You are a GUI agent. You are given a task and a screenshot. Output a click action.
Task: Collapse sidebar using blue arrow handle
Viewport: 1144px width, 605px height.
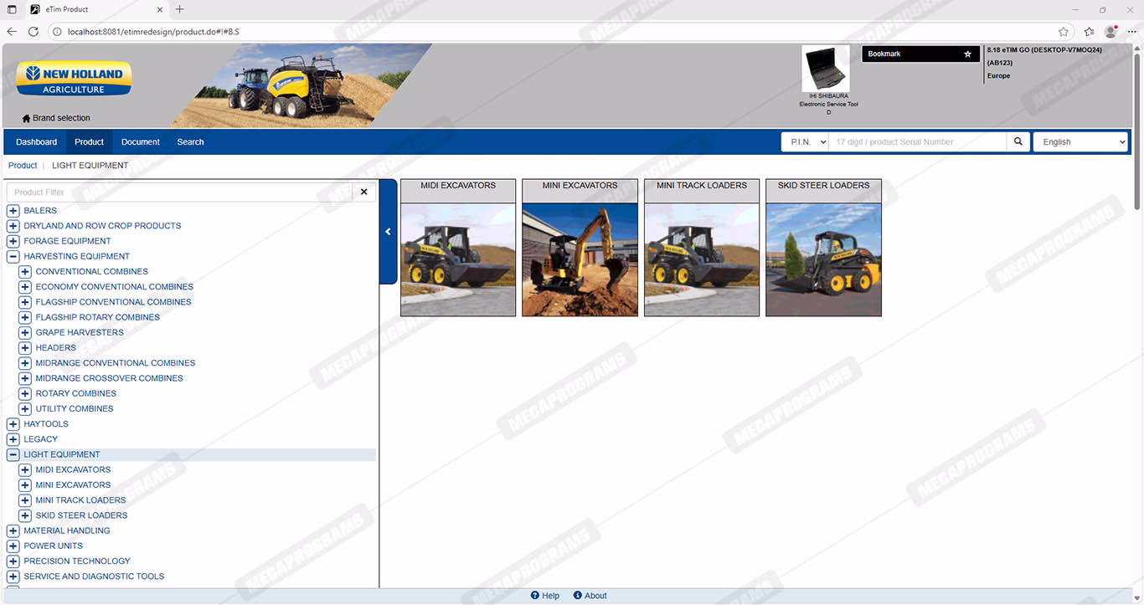pyautogui.click(x=388, y=232)
